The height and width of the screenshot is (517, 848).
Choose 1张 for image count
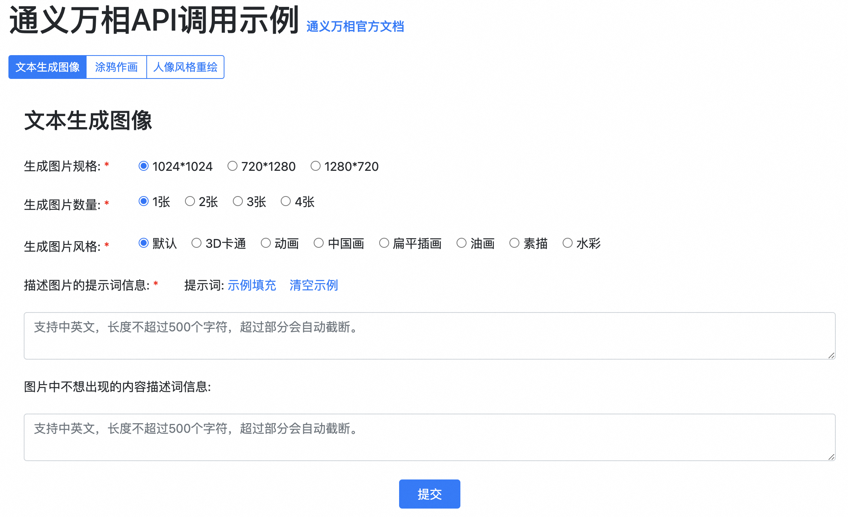coord(144,201)
